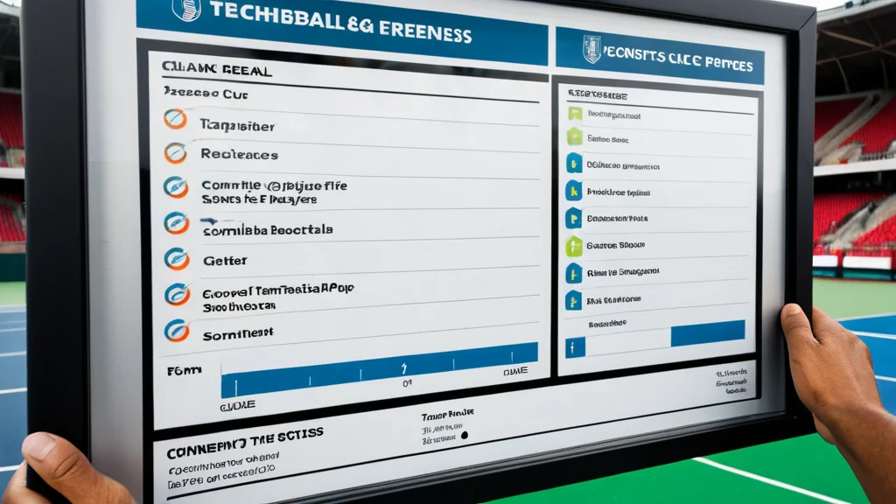Click the "Serlon Saoc" text in right list
This screenshot has width=896, height=504.
click(x=607, y=139)
